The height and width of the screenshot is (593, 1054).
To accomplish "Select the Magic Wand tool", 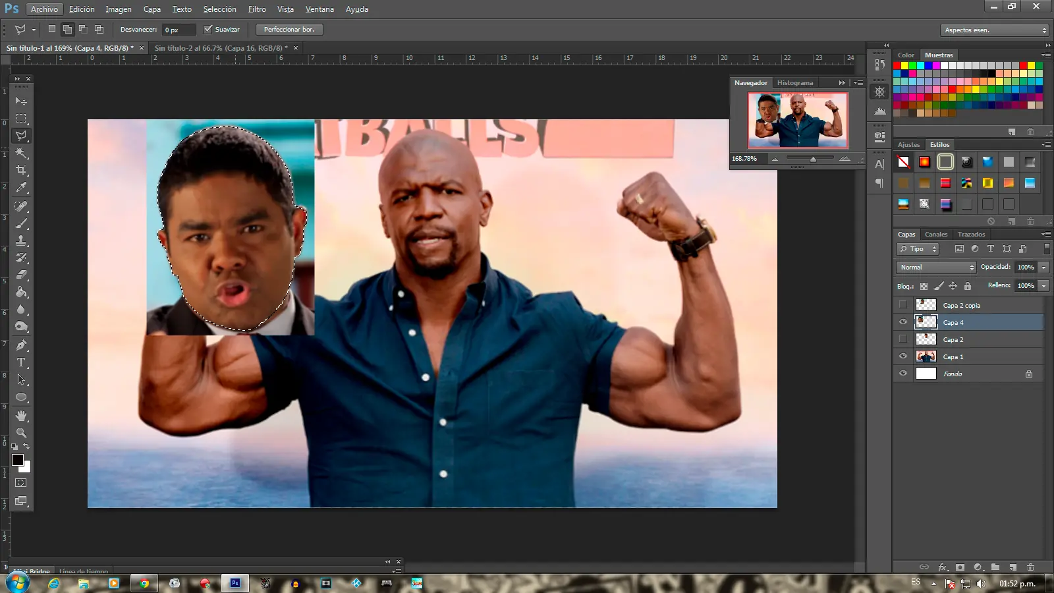I will tap(21, 153).
